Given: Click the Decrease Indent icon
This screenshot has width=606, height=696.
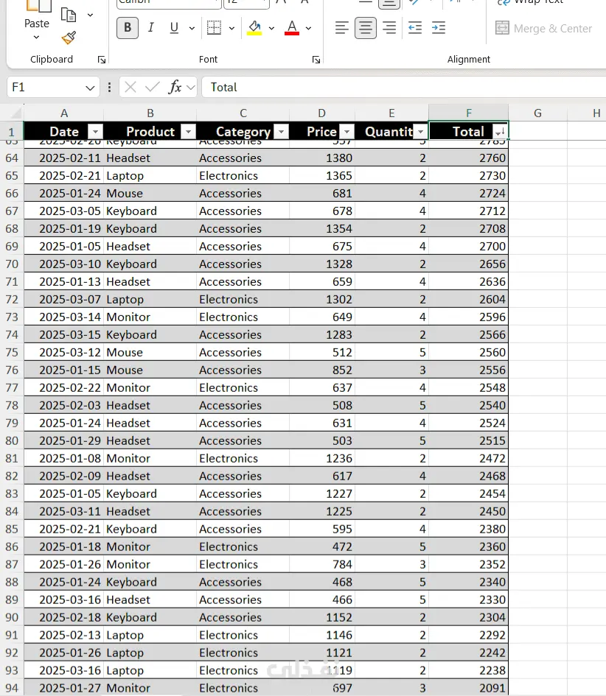Looking at the screenshot, I should [x=415, y=28].
